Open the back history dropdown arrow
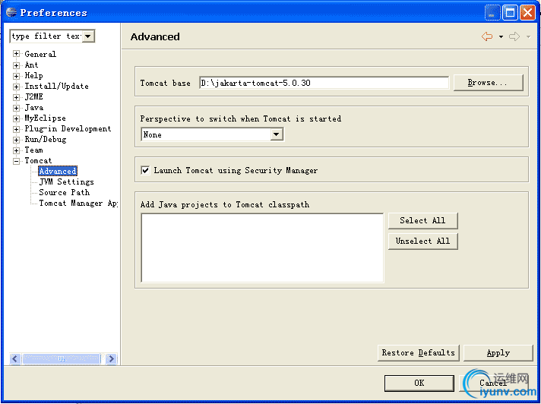The image size is (541, 404). click(x=501, y=37)
